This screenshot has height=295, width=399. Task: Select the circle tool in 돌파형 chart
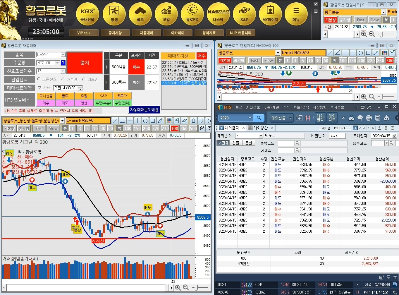[145, 121]
